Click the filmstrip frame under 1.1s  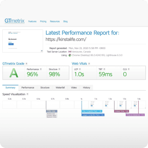click(96, 105)
